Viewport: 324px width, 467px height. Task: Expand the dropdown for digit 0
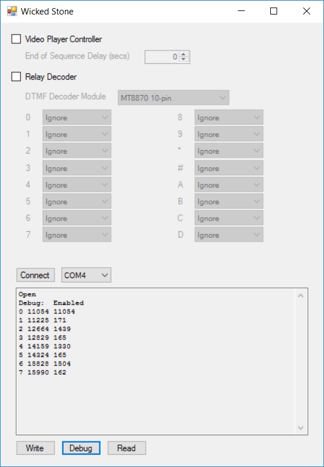pyautogui.click(x=77, y=118)
